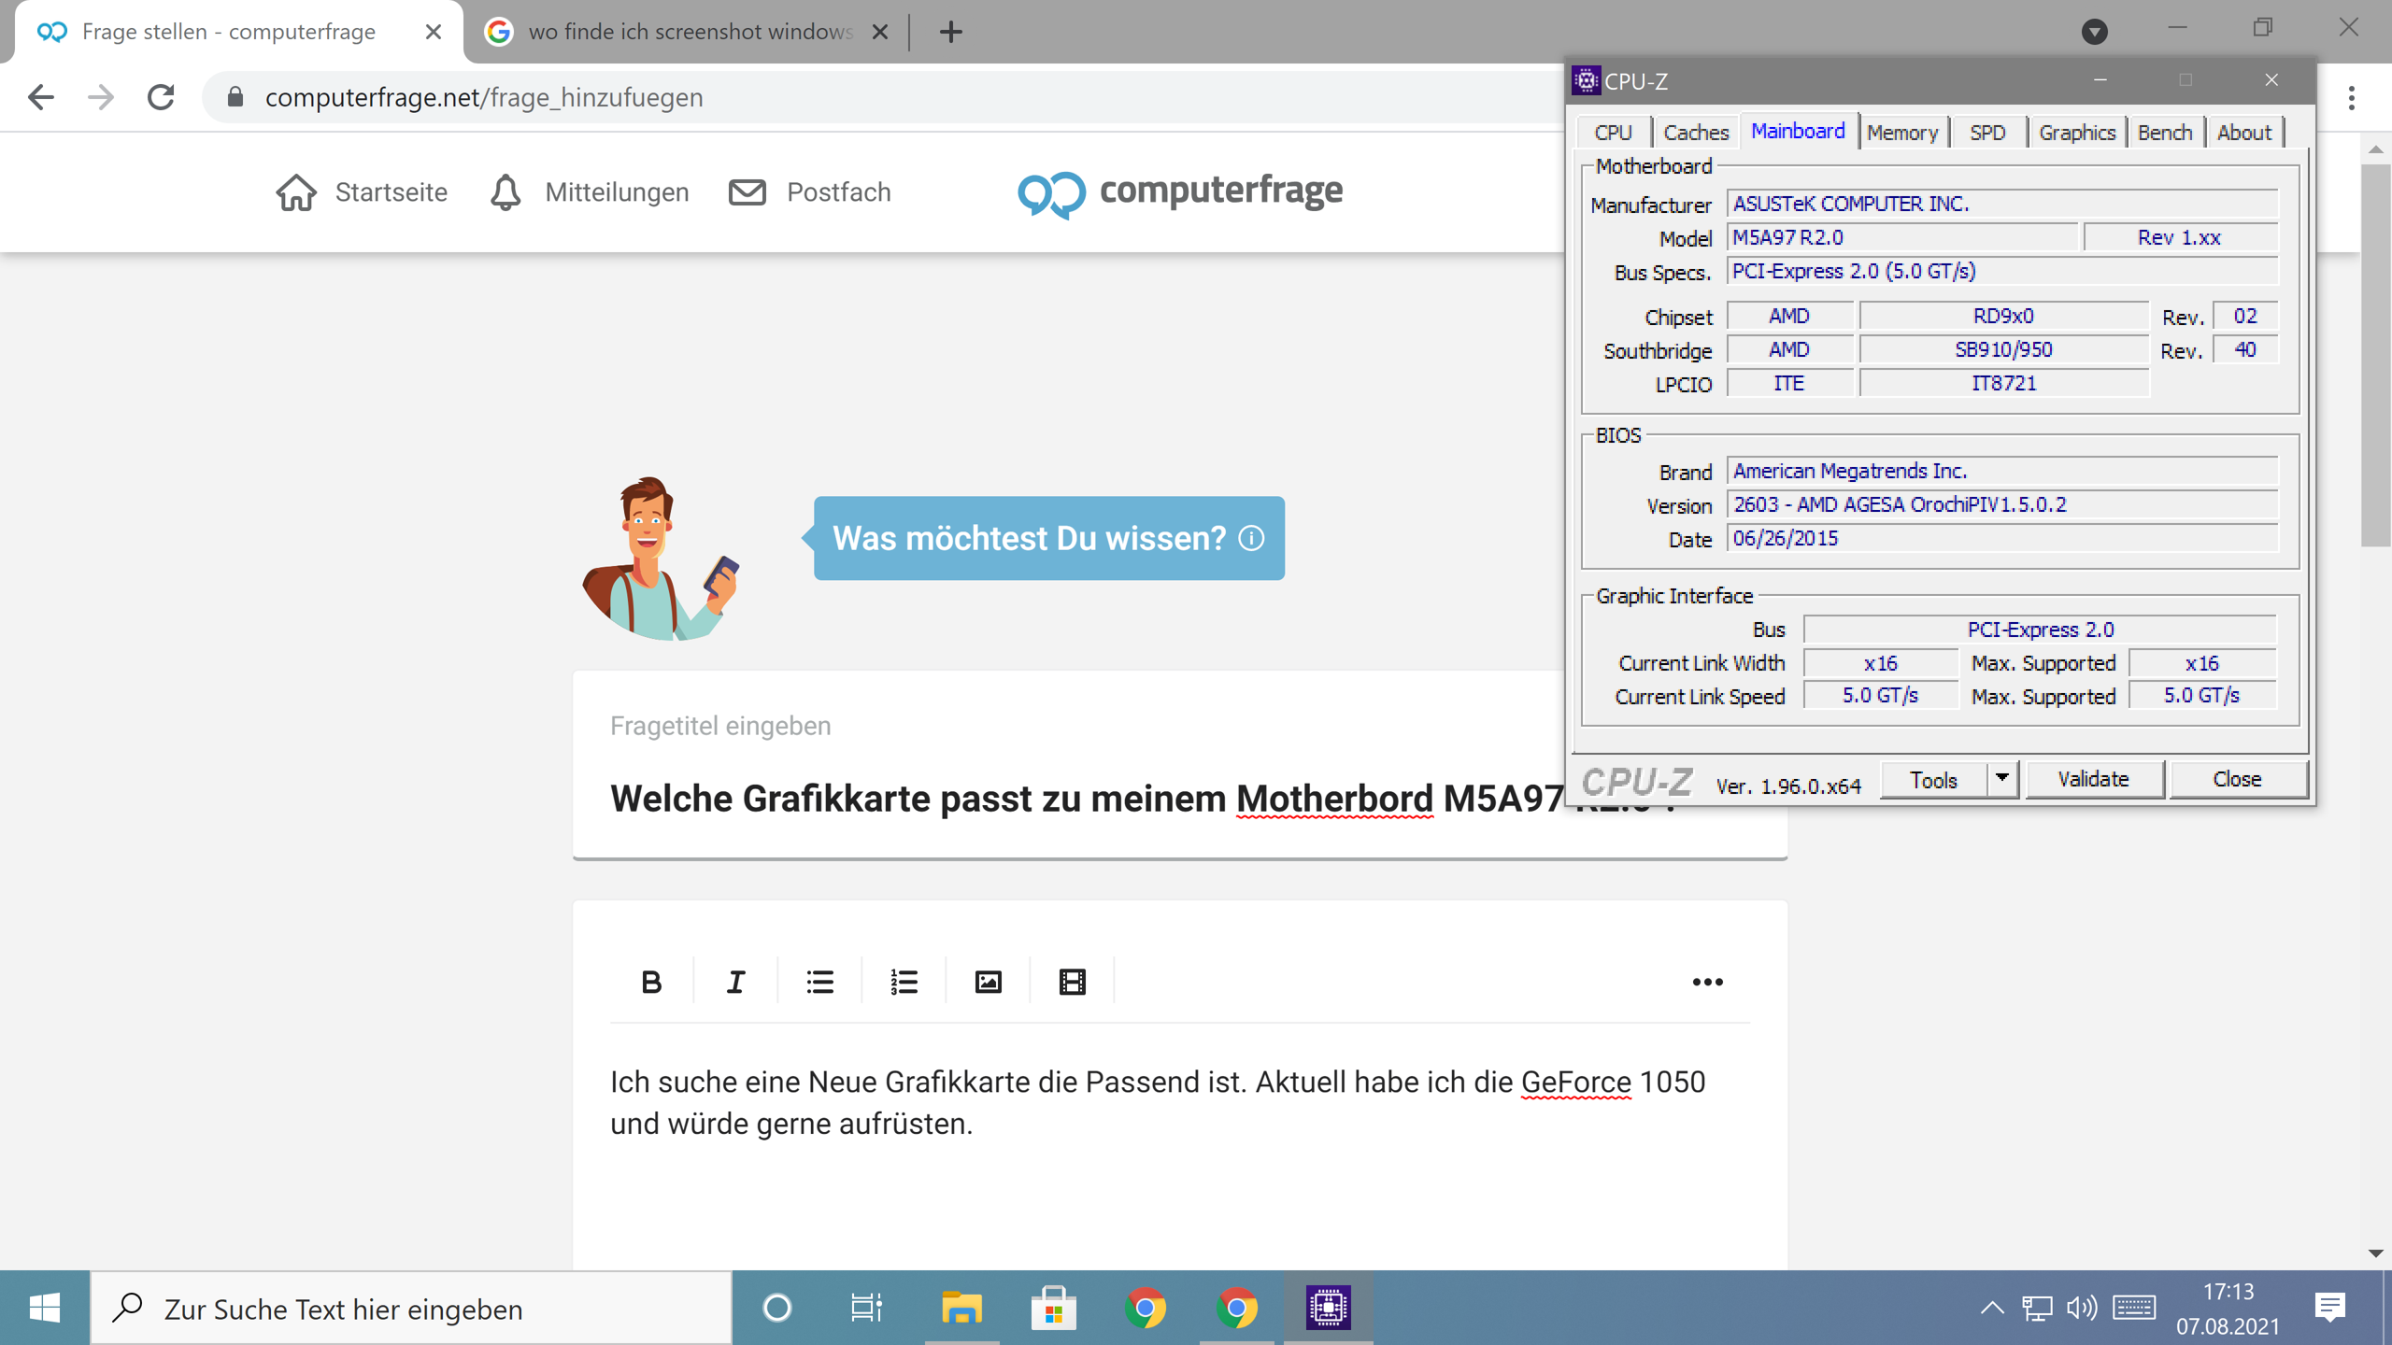Click the Windows taskbar search box
The height and width of the screenshot is (1345, 2392).
(411, 1308)
